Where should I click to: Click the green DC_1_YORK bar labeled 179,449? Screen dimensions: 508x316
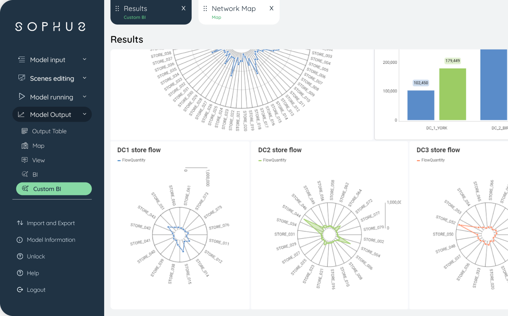pyautogui.click(x=453, y=94)
